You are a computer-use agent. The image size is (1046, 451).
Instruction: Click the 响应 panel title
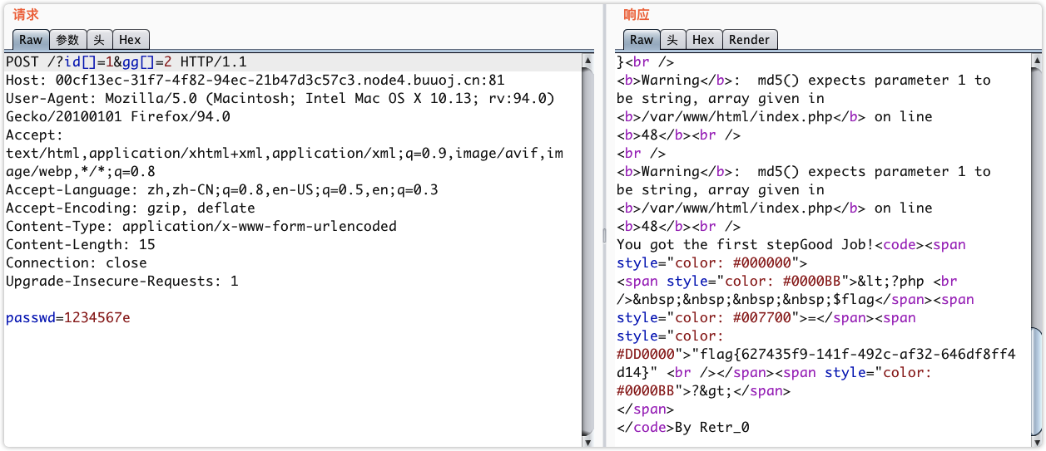coord(637,14)
